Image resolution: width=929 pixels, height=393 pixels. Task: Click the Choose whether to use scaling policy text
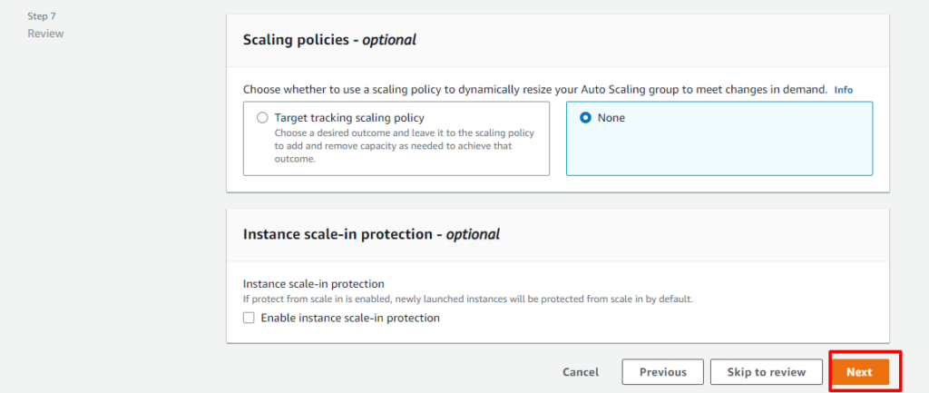(535, 90)
